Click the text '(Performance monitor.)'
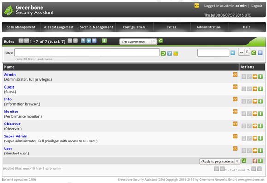The width and height of the screenshot is (267, 183). (23, 117)
